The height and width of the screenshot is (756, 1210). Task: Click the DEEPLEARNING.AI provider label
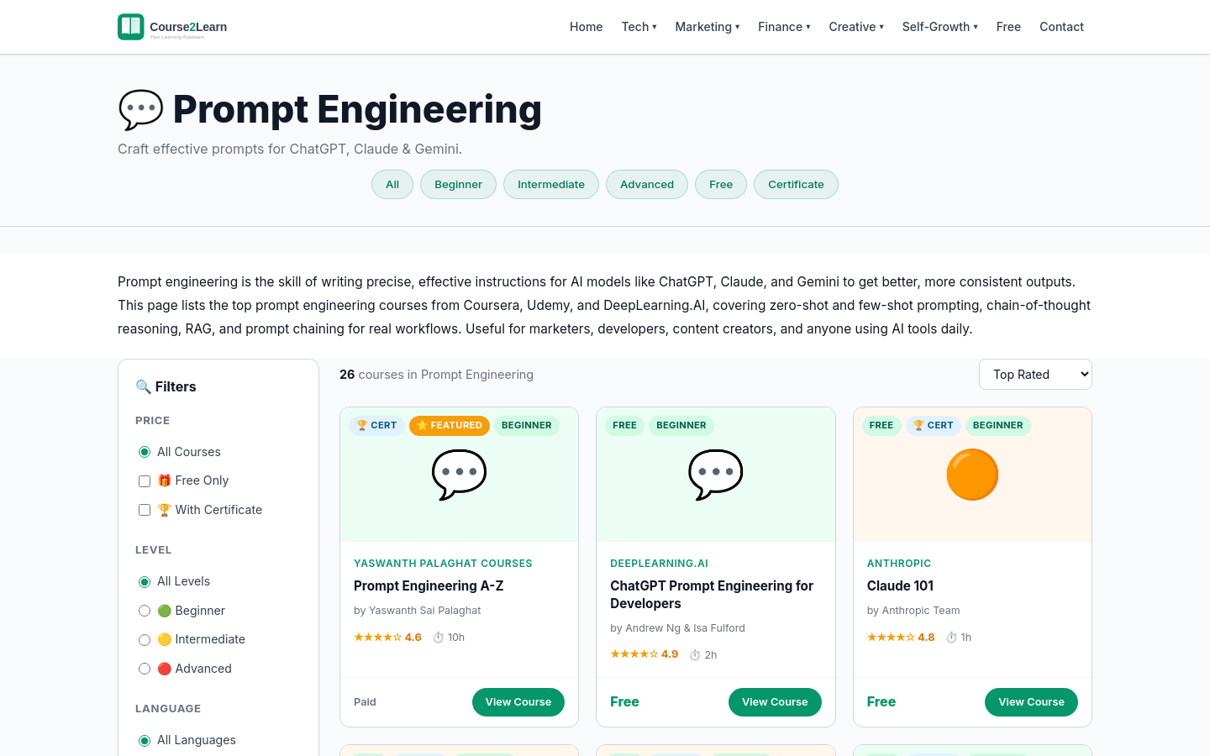coord(659,564)
